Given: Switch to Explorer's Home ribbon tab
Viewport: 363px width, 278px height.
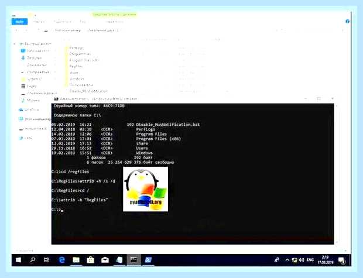Looking at the screenshot, I should [39, 22].
